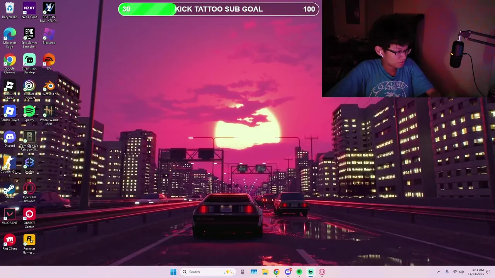495x278 pixels.
Task: Select the Rockstar Games Launcher icon
Action: (x=29, y=244)
